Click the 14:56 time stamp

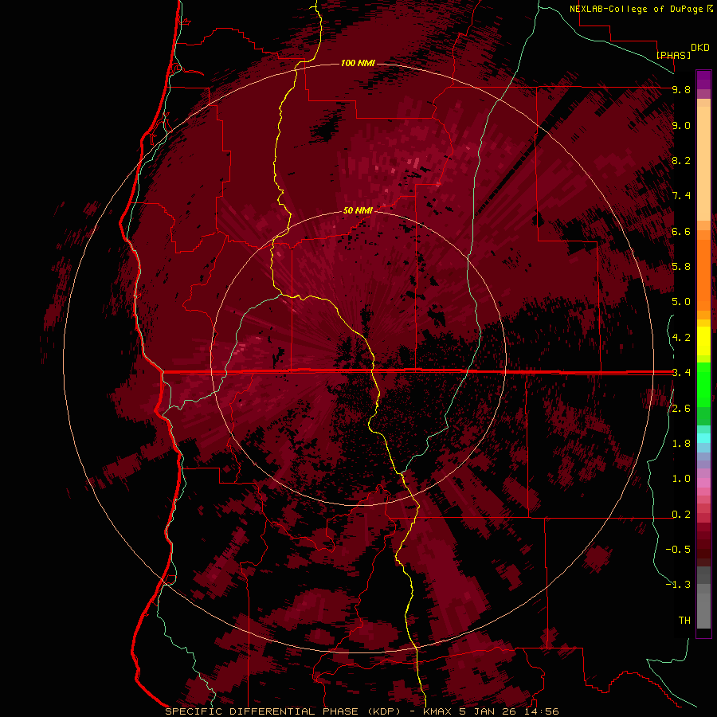pos(543,711)
